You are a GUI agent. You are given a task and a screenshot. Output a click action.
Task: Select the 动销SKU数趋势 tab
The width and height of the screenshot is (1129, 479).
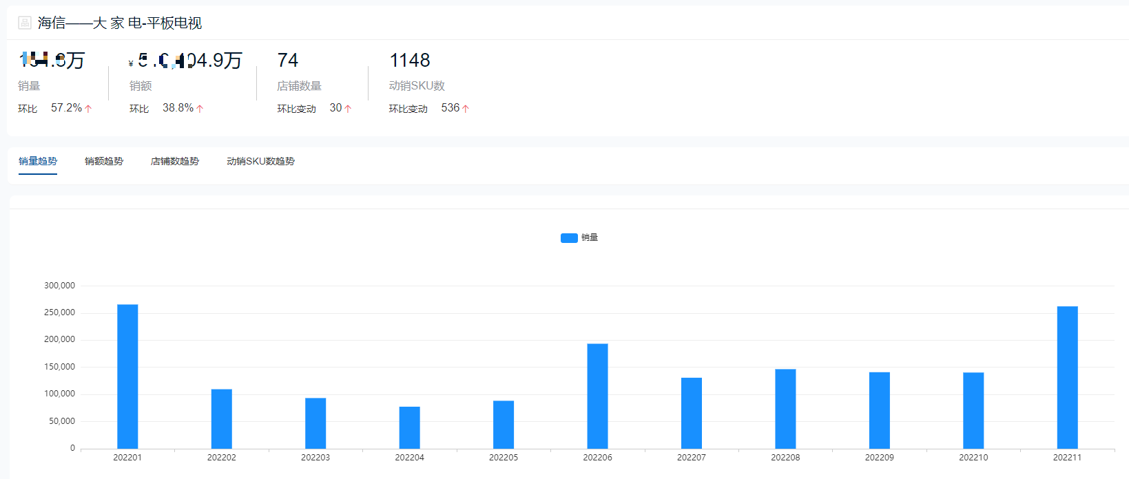tap(260, 161)
